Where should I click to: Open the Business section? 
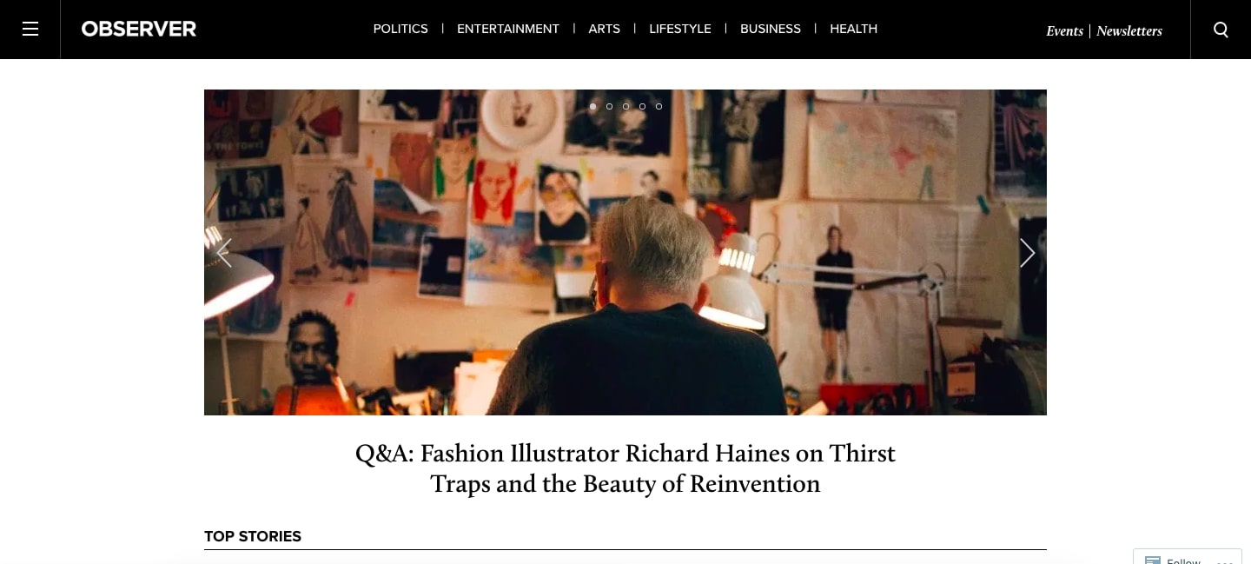click(771, 29)
